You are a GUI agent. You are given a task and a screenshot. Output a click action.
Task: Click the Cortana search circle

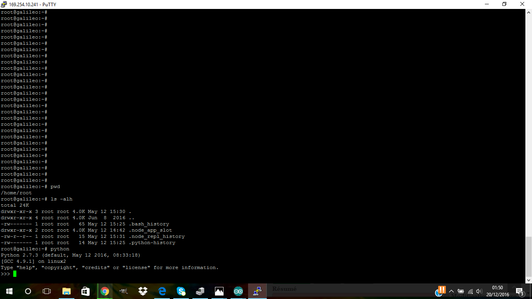tap(28, 291)
